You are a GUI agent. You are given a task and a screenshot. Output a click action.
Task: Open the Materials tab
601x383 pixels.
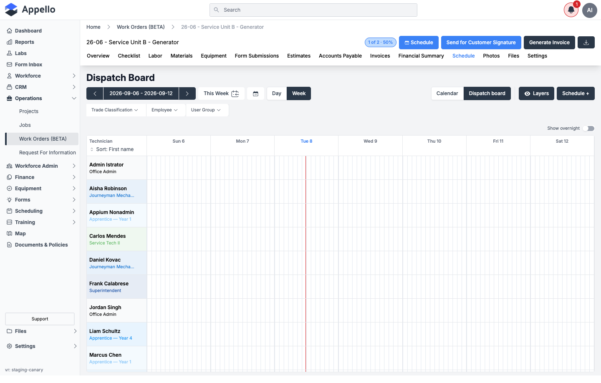(182, 56)
